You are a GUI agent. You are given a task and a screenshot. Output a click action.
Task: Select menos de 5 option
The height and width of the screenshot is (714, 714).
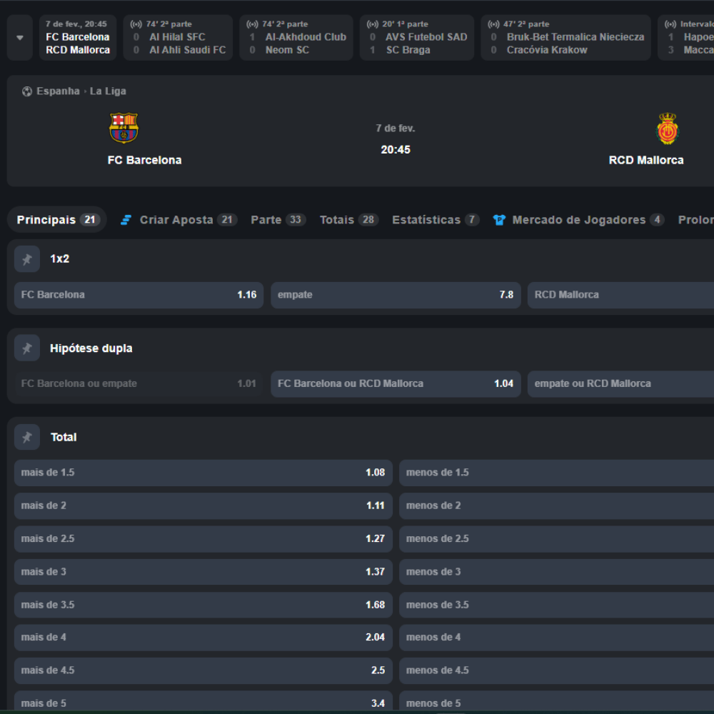pyautogui.click(x=556, y=702)
